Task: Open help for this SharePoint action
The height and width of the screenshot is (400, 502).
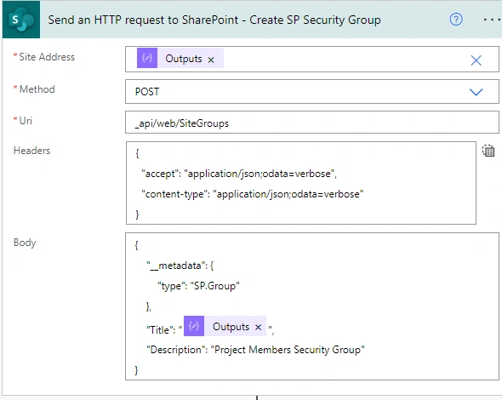Action: [455, 20]
